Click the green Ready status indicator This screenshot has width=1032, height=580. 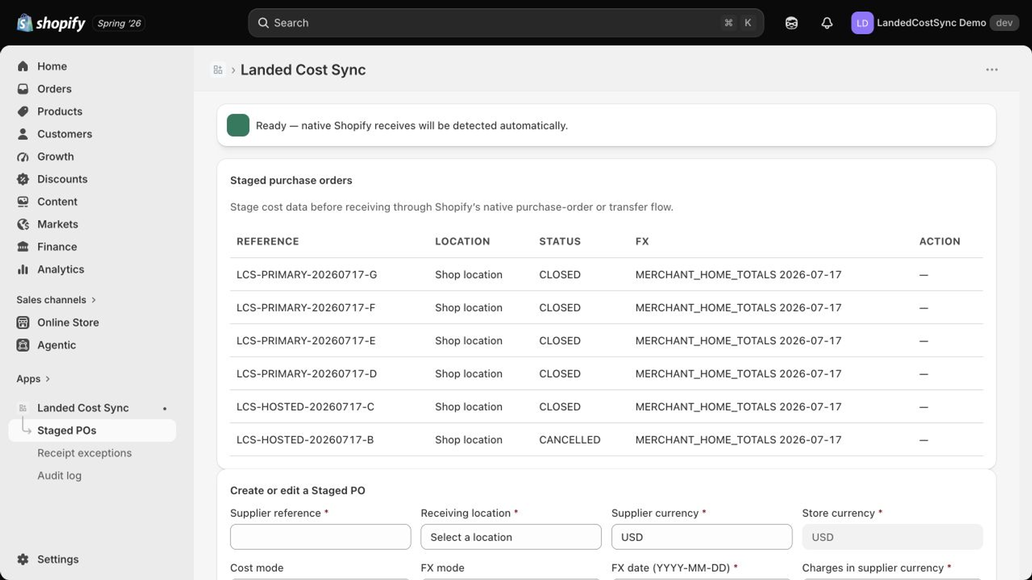(238, 125)
